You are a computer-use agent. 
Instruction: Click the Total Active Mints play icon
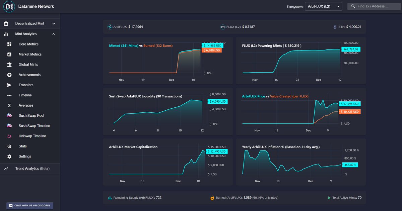point(329,198)
